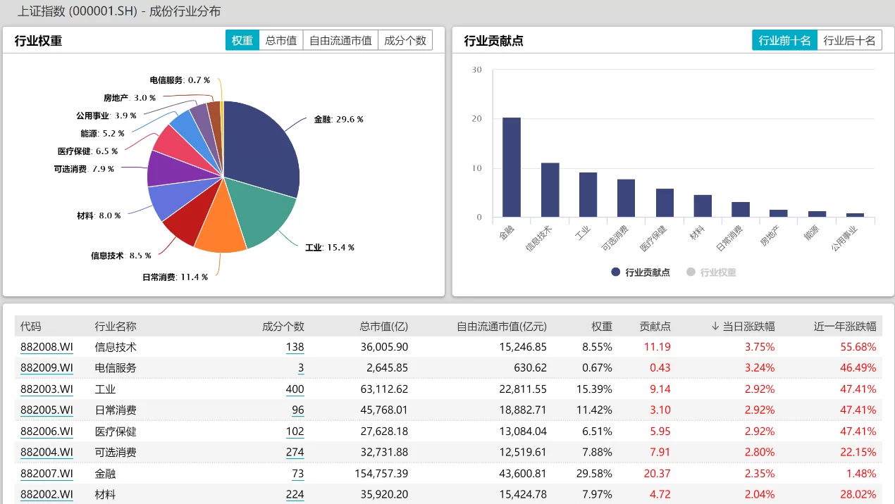Screen dimensions: 895x504
Task: Click the 公用事业: 3.9 % pie label
Action: tap(106, 115)
